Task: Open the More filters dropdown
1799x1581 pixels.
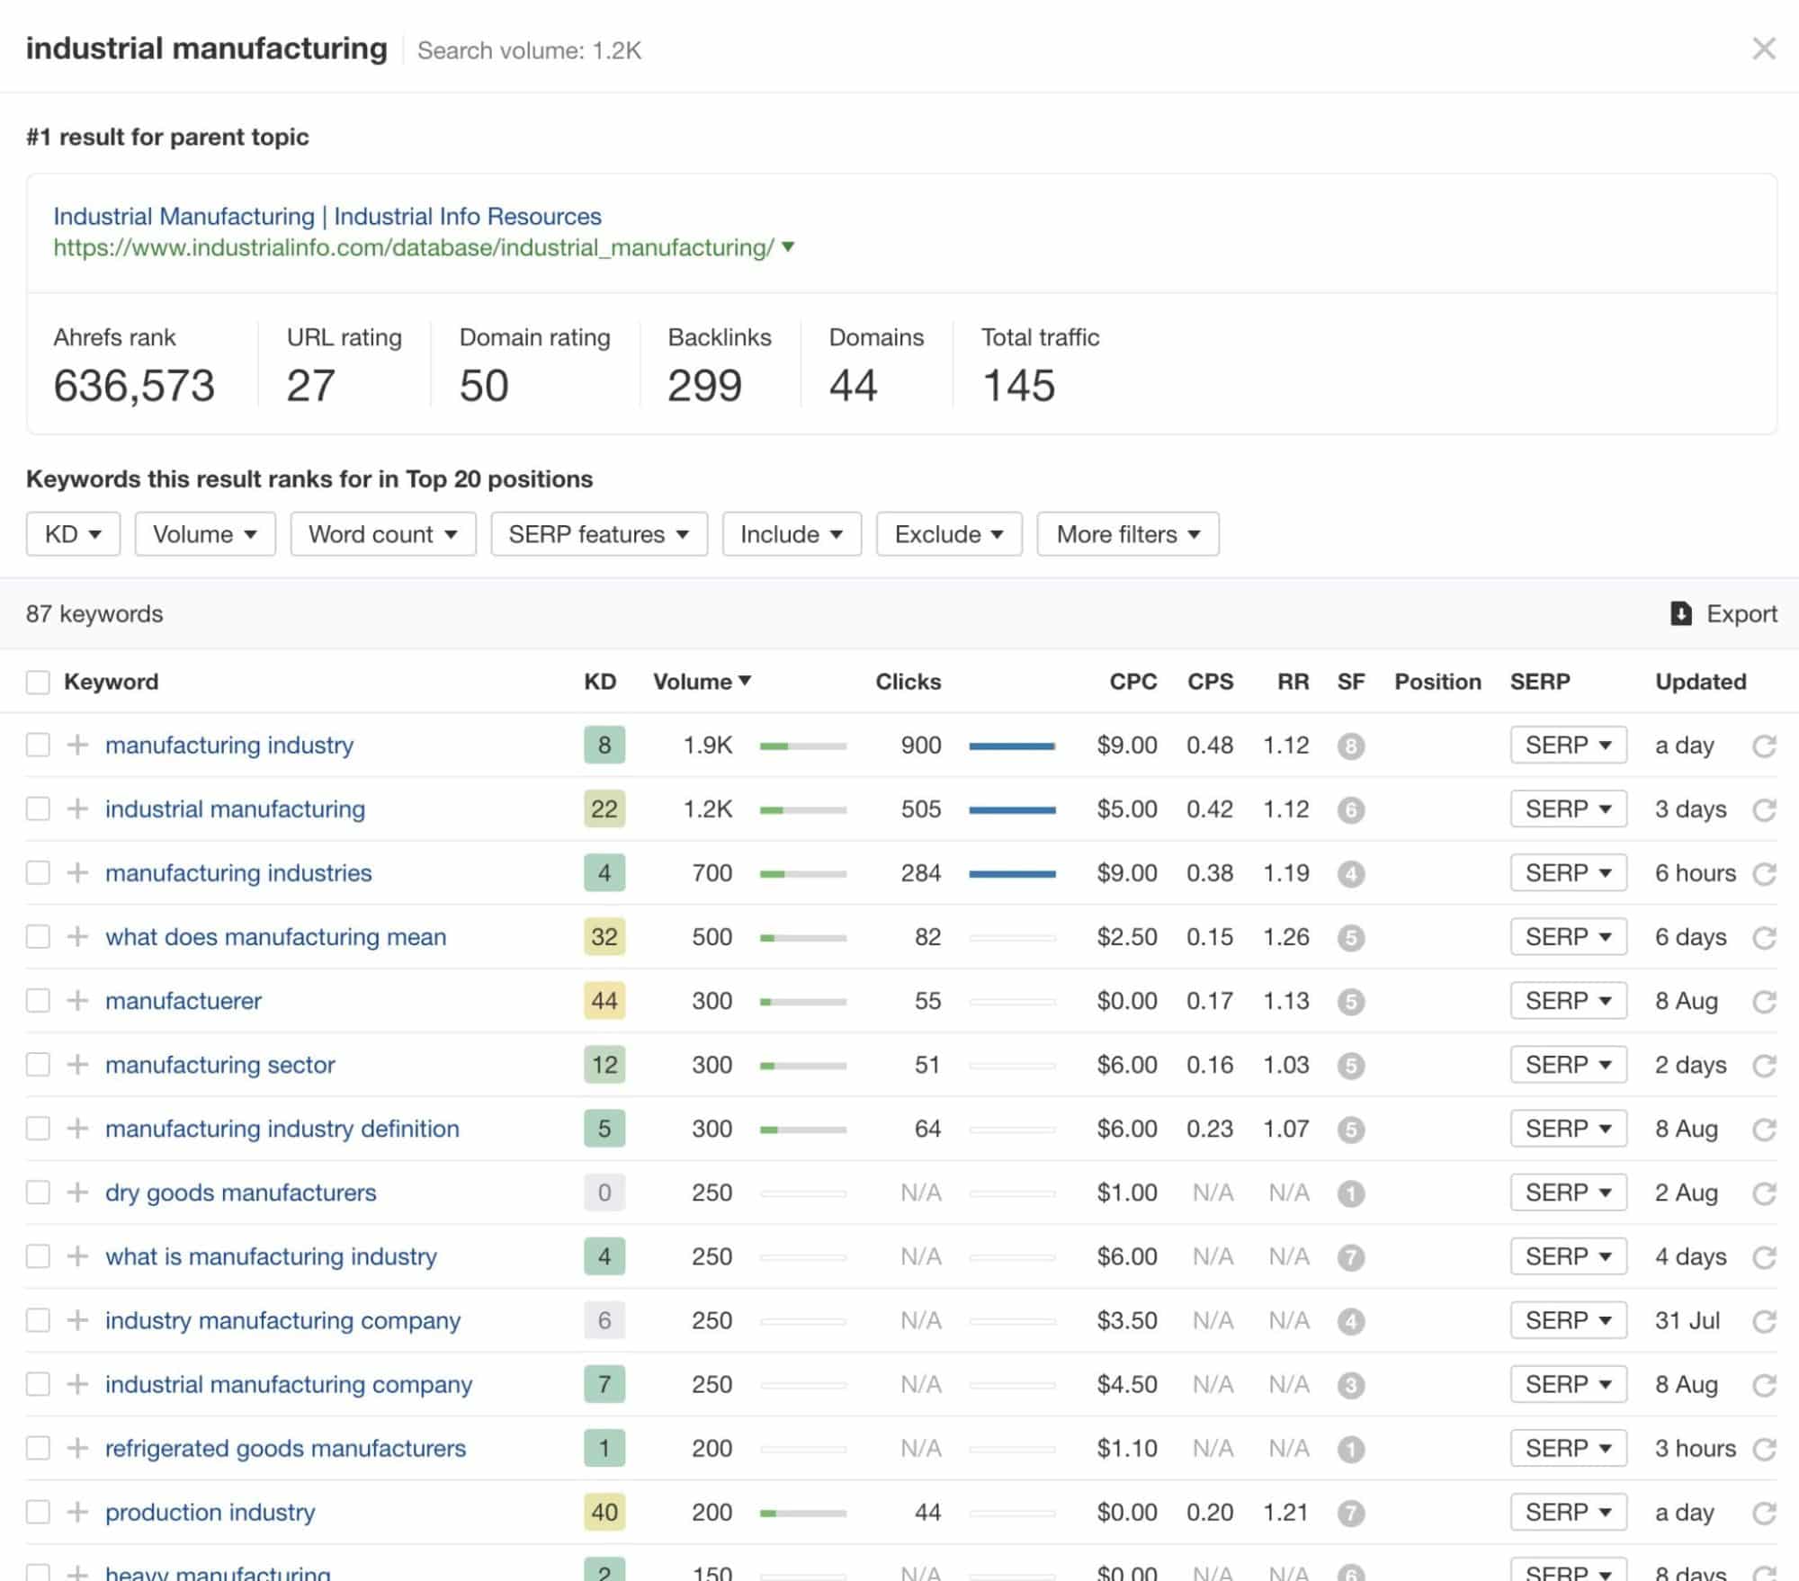Action: (x=1128, y=534)
